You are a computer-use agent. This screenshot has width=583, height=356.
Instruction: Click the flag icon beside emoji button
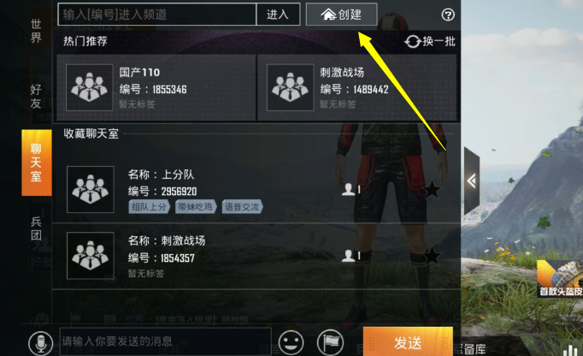(x=330, y=342)
